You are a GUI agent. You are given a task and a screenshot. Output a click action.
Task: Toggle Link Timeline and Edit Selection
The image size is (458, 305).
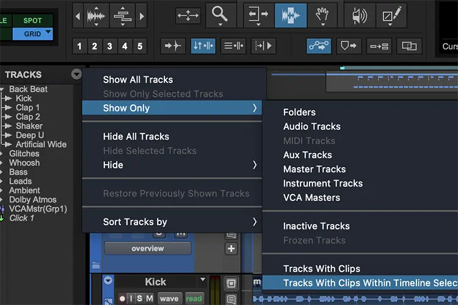click(203, 46)
